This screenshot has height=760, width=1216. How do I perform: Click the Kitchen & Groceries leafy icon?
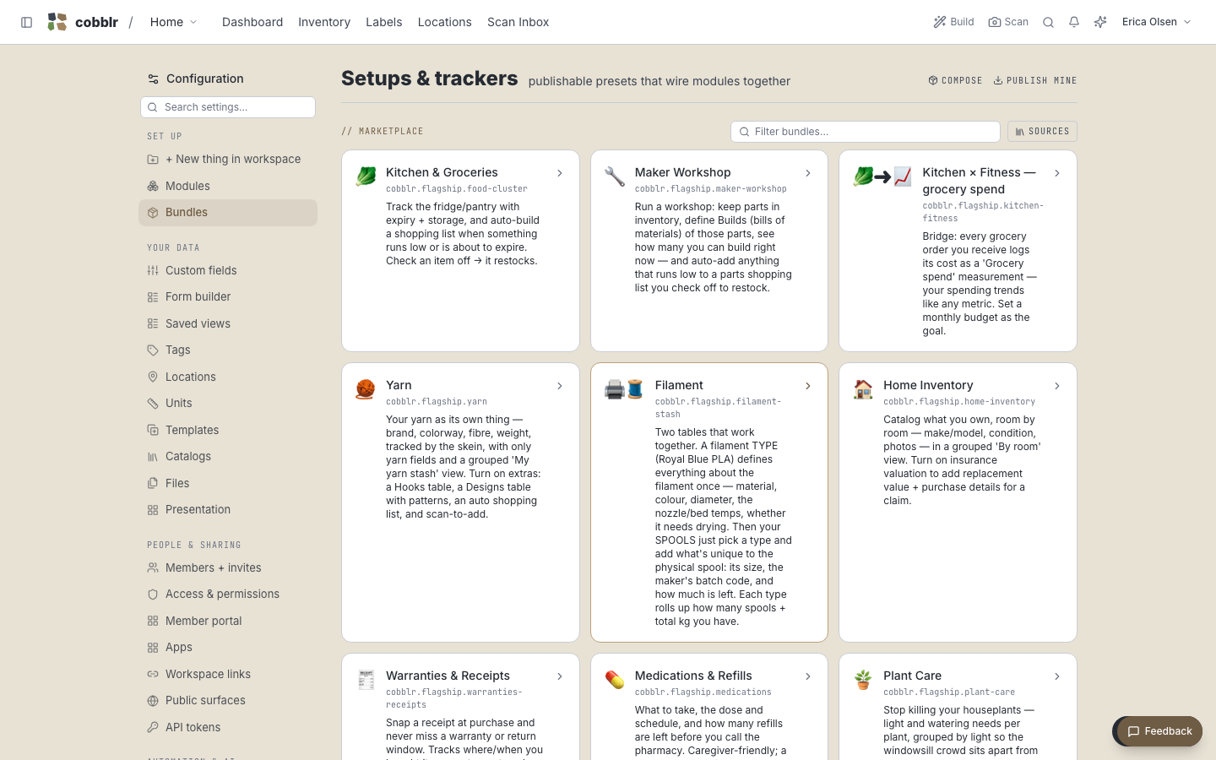pyautogui.click(x=366, y=176)
